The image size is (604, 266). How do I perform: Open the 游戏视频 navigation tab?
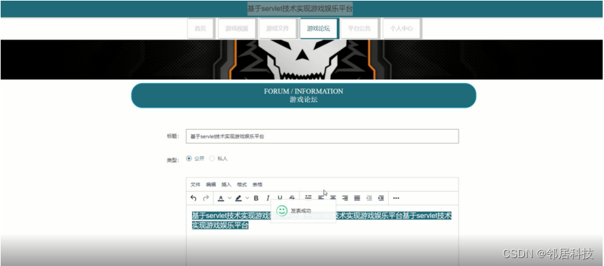[x=237, y=29]
